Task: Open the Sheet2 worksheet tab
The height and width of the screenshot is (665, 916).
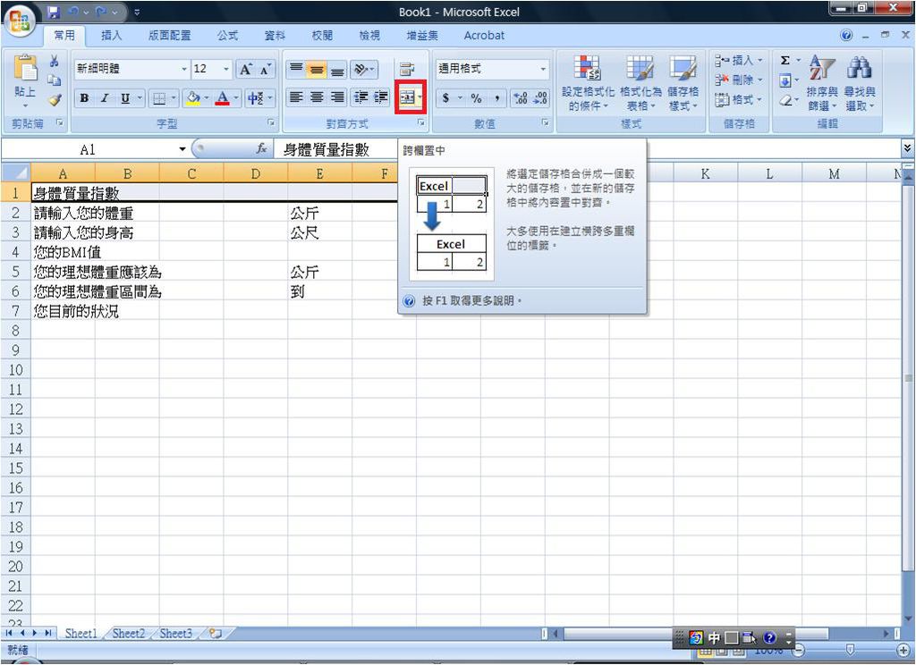Action: 128,634
